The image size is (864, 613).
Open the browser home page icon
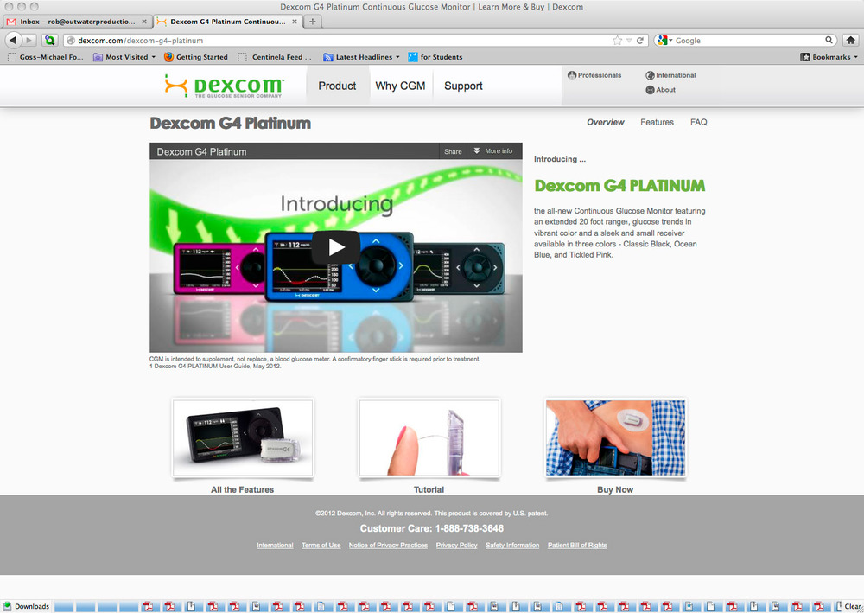(850, 41)
